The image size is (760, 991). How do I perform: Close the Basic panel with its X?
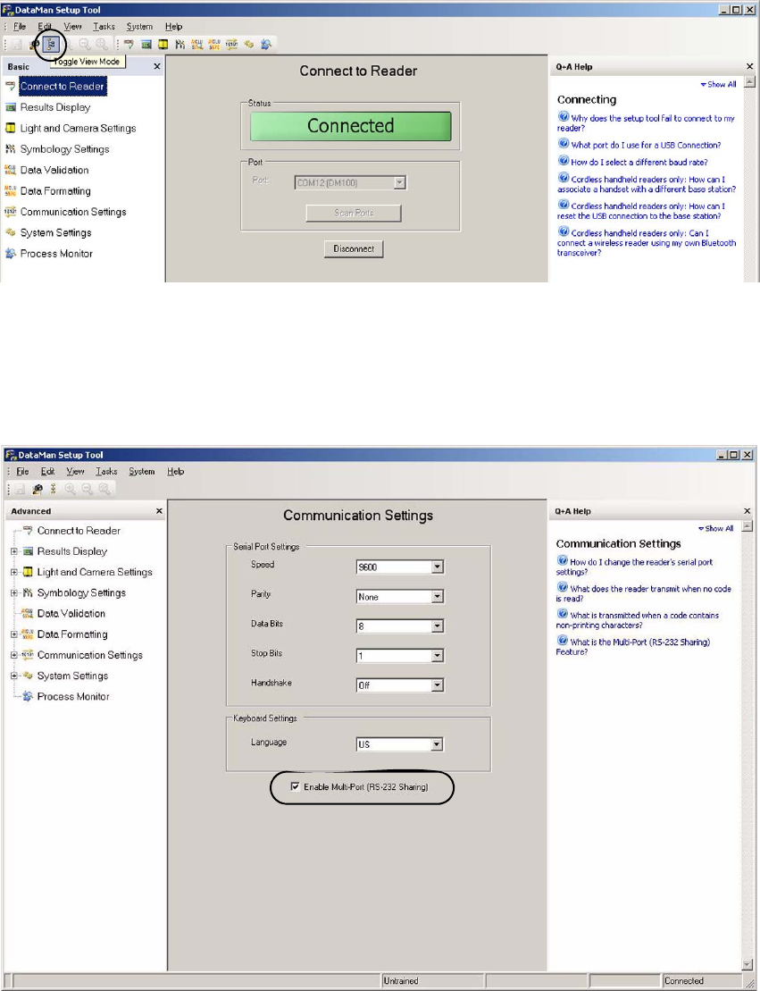[156, 66]
